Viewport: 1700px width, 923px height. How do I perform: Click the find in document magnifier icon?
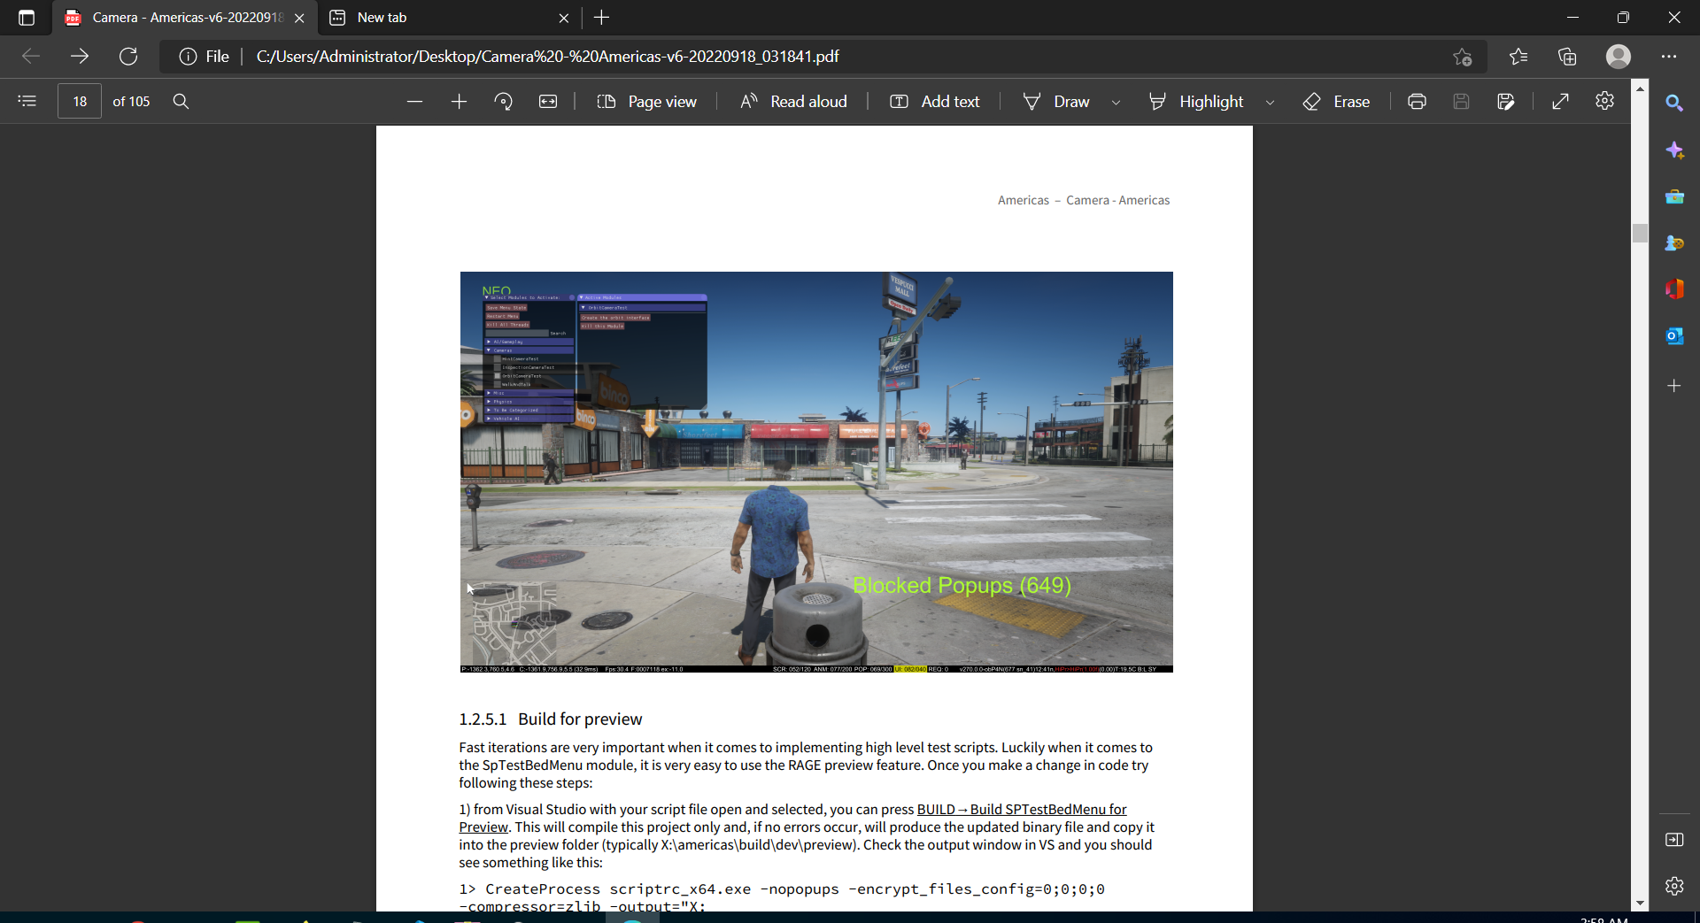click(x=181, y=101)
